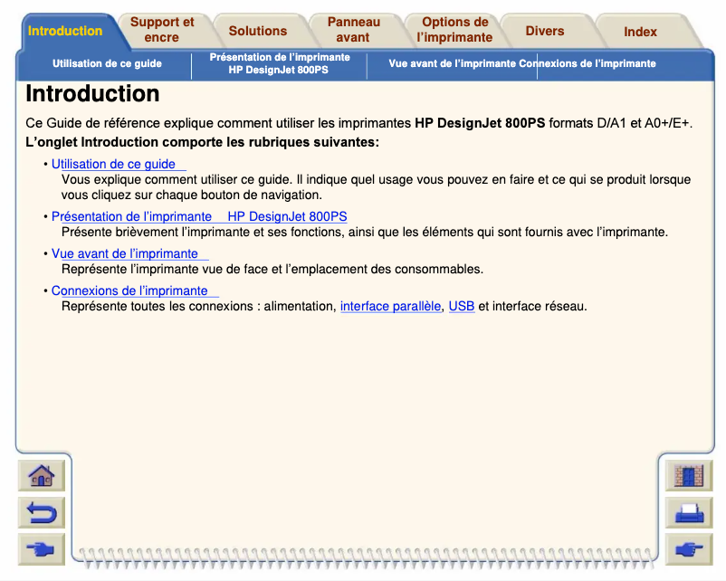Switch to the Index tab
Image resolution: width=726 pixels, height=581 pixels.
pyautogui.click(x=640, y=32)
